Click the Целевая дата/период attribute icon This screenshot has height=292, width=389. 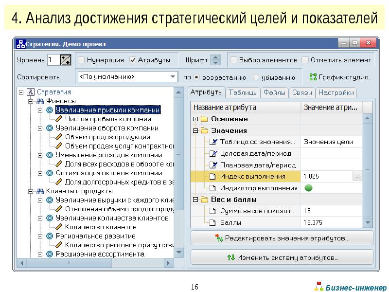pos(213,153)
